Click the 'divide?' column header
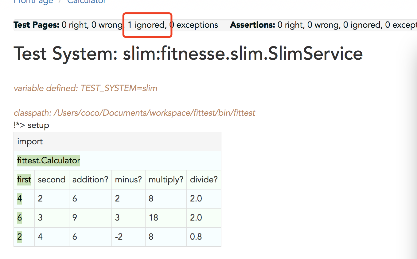 (204, 180)
